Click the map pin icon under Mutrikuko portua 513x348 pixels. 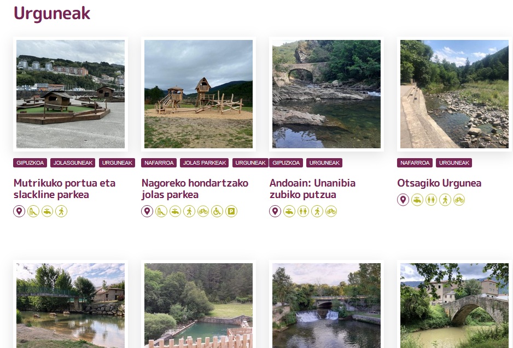19,211
